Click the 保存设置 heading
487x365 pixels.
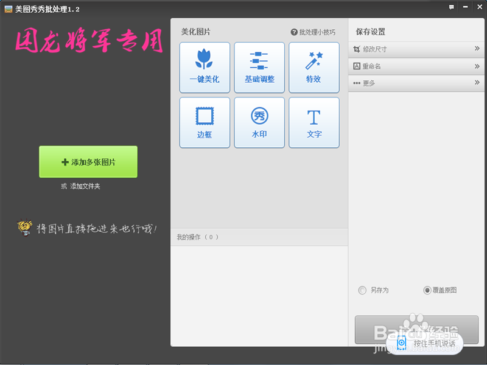(371, 32)
